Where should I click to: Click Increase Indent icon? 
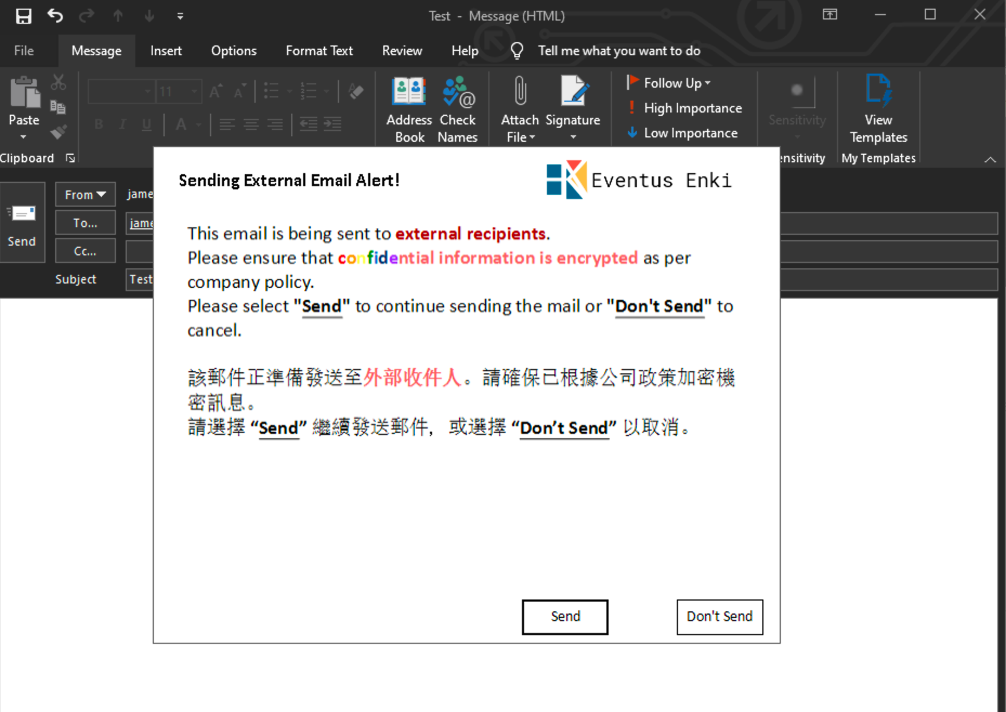(x=332, y=124)
